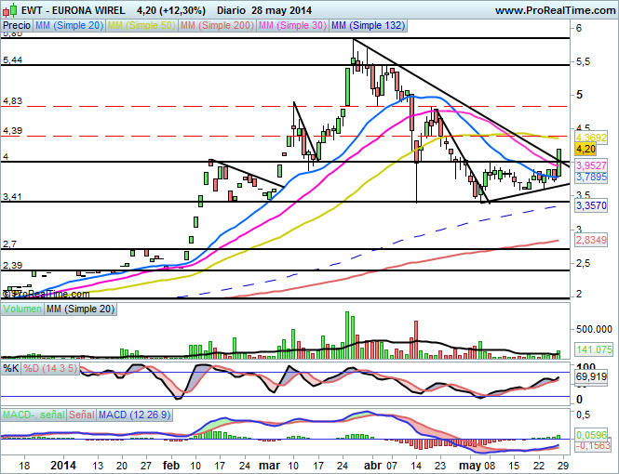Click the 3,3570 moving average value tag
Screen dimensions: 619x474
point(591,205)
